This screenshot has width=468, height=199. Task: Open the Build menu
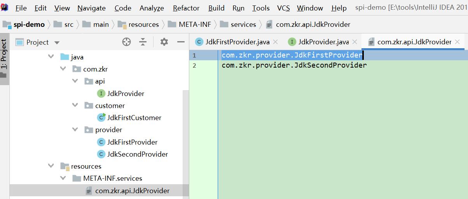(216, 8)
